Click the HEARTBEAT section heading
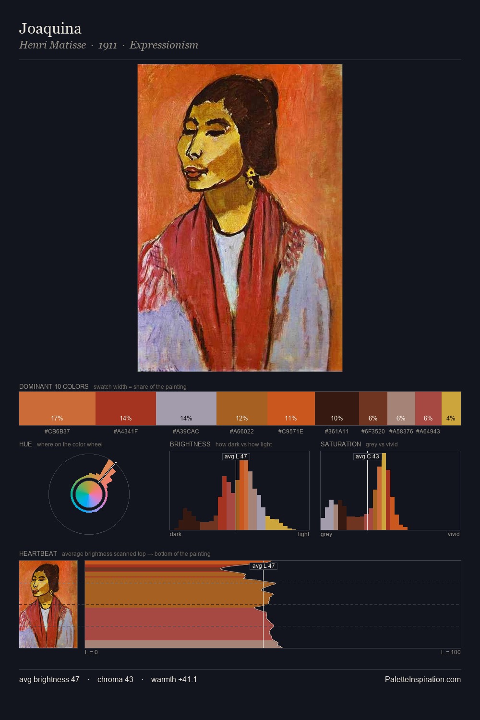Viewport: 480px width, 720px height. point(38,553)
